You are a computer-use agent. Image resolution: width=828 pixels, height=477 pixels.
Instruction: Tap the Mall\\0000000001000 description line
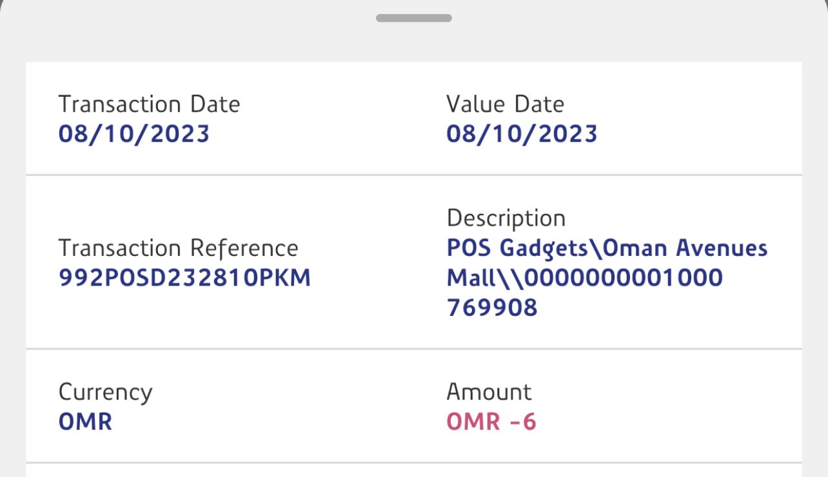tap(584, 278)
